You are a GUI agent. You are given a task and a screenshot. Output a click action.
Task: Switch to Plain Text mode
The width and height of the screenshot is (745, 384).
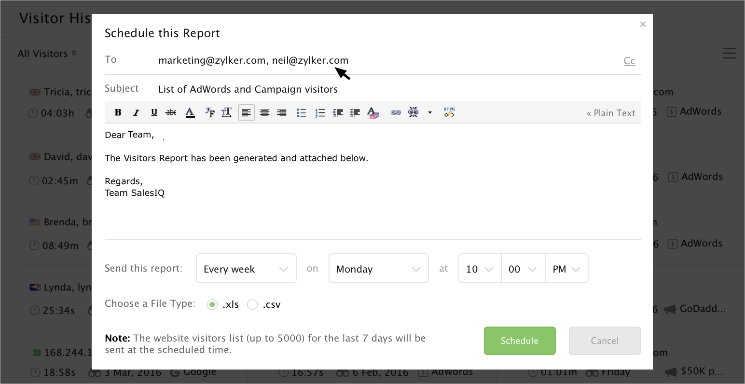tap(611, 113)
